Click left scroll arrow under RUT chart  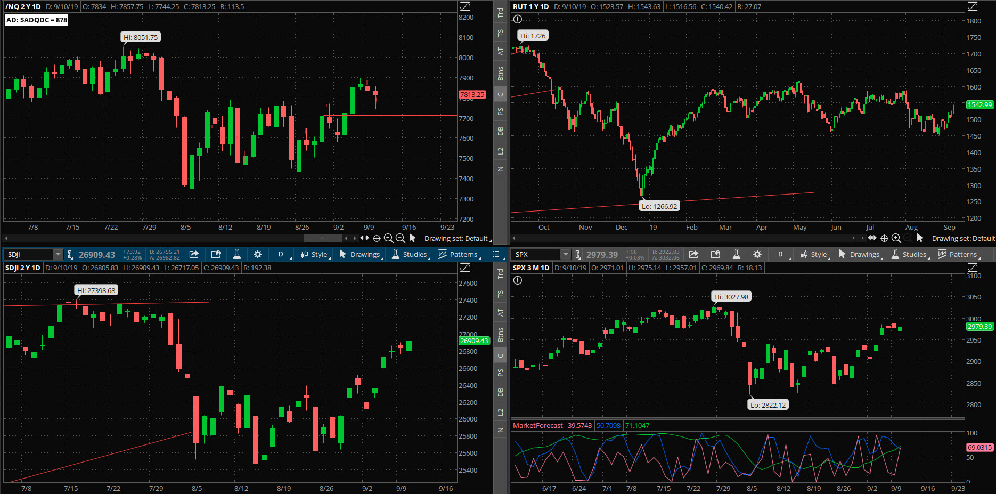(513, 238)
